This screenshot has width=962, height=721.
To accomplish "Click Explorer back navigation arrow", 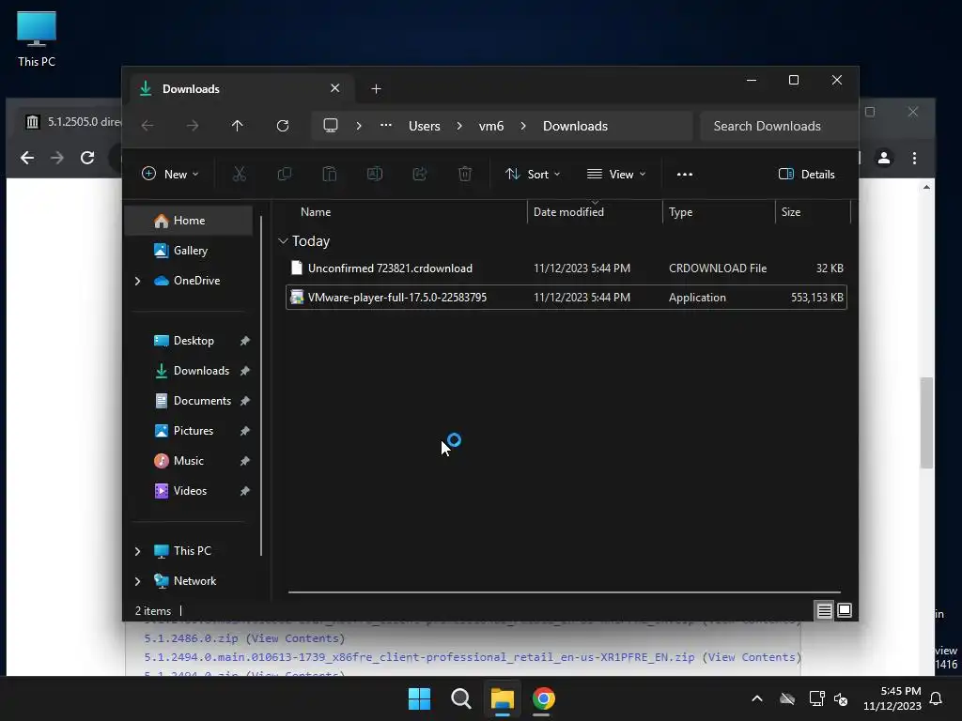I will tap(147, 126).
